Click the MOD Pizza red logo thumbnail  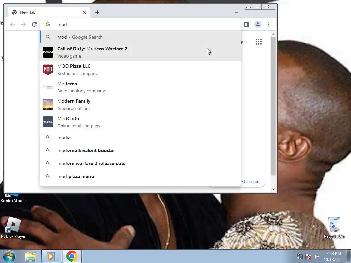tap(48, 70)
